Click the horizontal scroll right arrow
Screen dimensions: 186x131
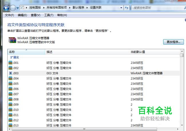[x=178, y=129]
